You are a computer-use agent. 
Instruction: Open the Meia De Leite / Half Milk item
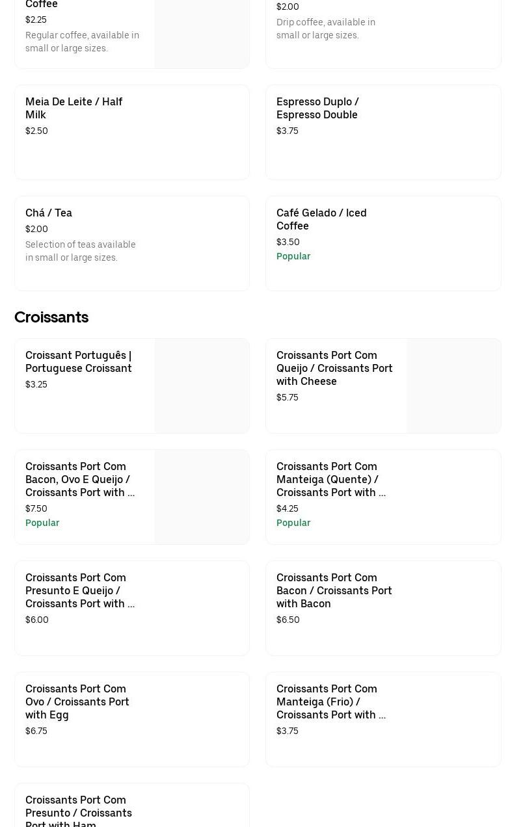74,108
